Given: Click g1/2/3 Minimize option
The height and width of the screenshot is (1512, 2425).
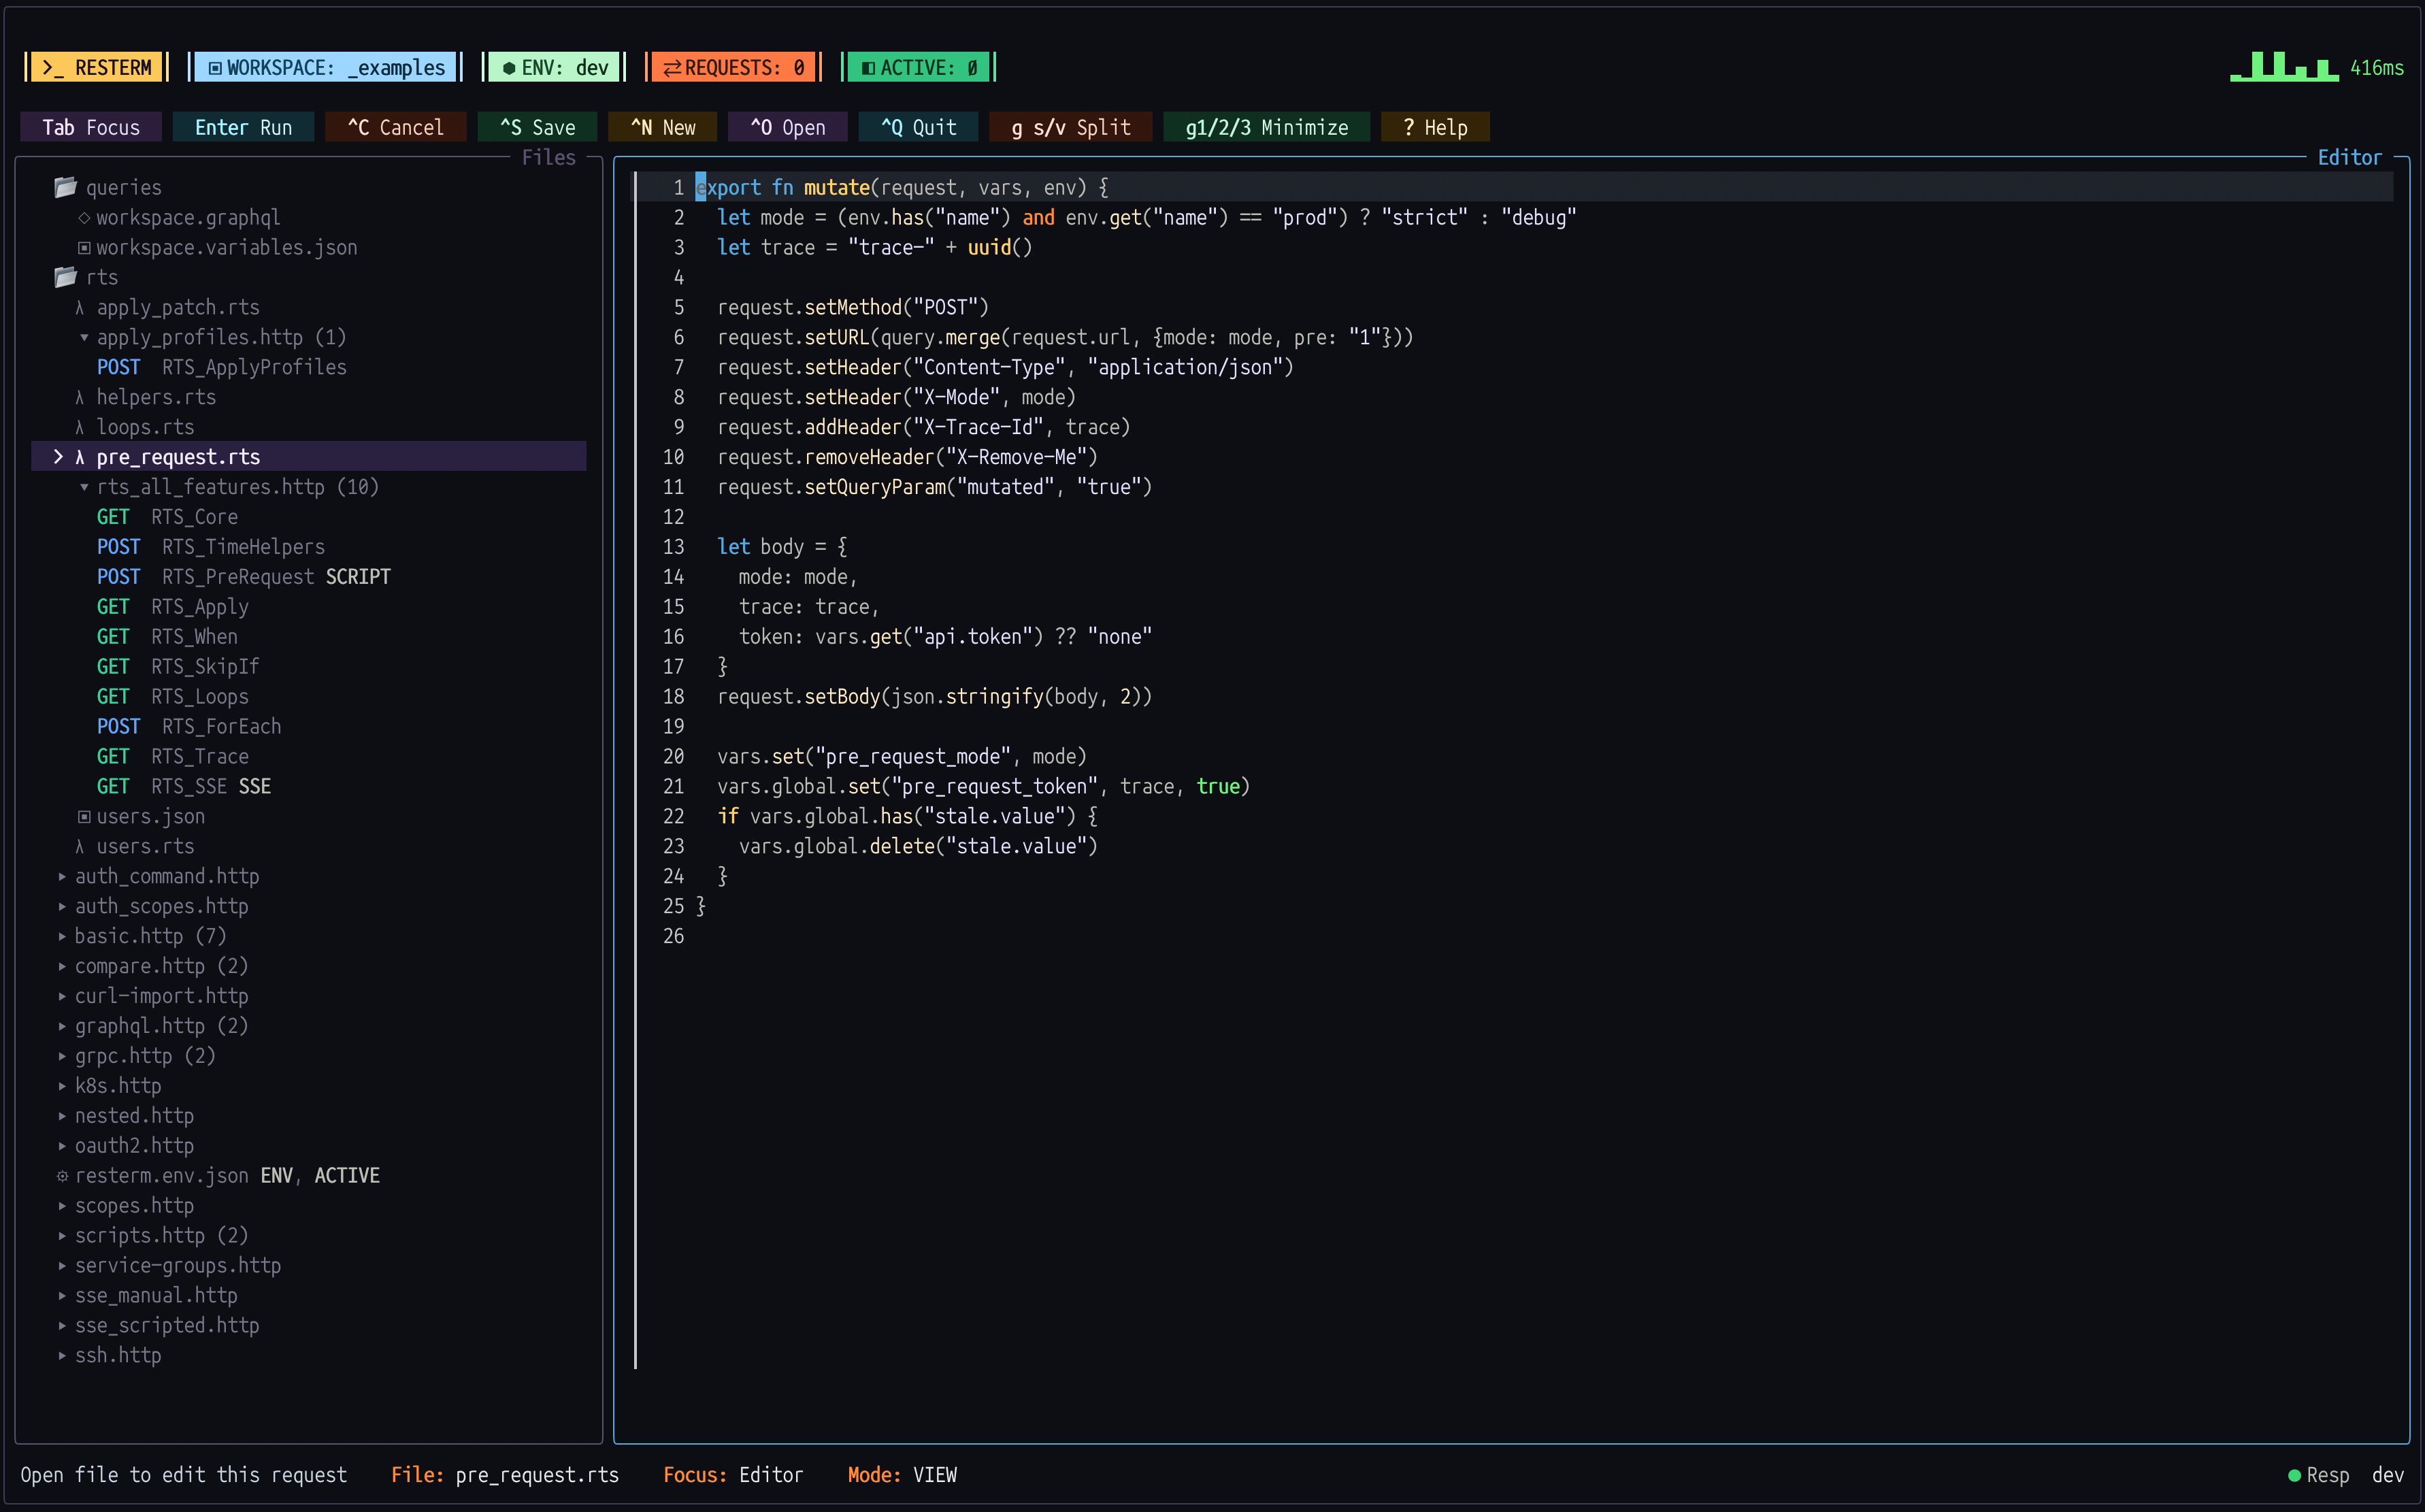Looking at the screenshot, I should click(x=1266, y=127).
